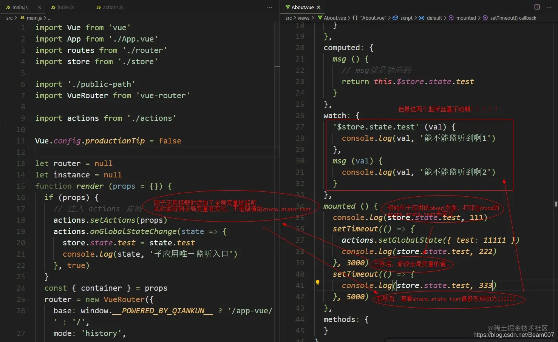This screenshot has width=558, height=342.
Task: Switch to the main.js tab
Action: point(20,7)
